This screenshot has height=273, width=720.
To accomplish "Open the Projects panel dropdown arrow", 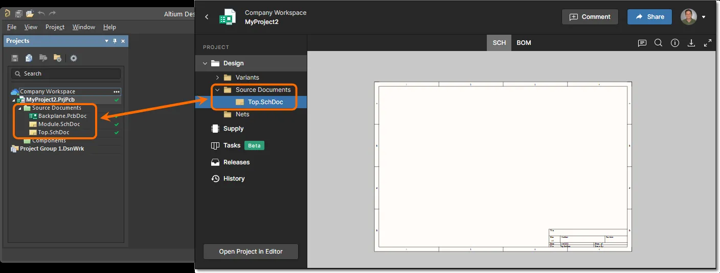I will [107, 41].
